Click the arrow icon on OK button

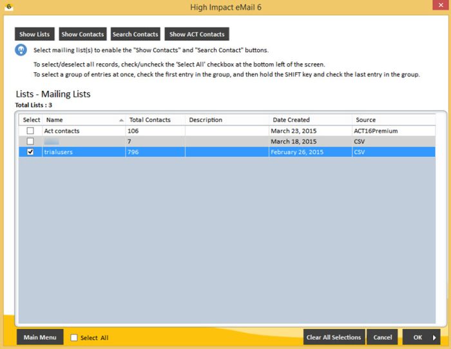point(434,337)
